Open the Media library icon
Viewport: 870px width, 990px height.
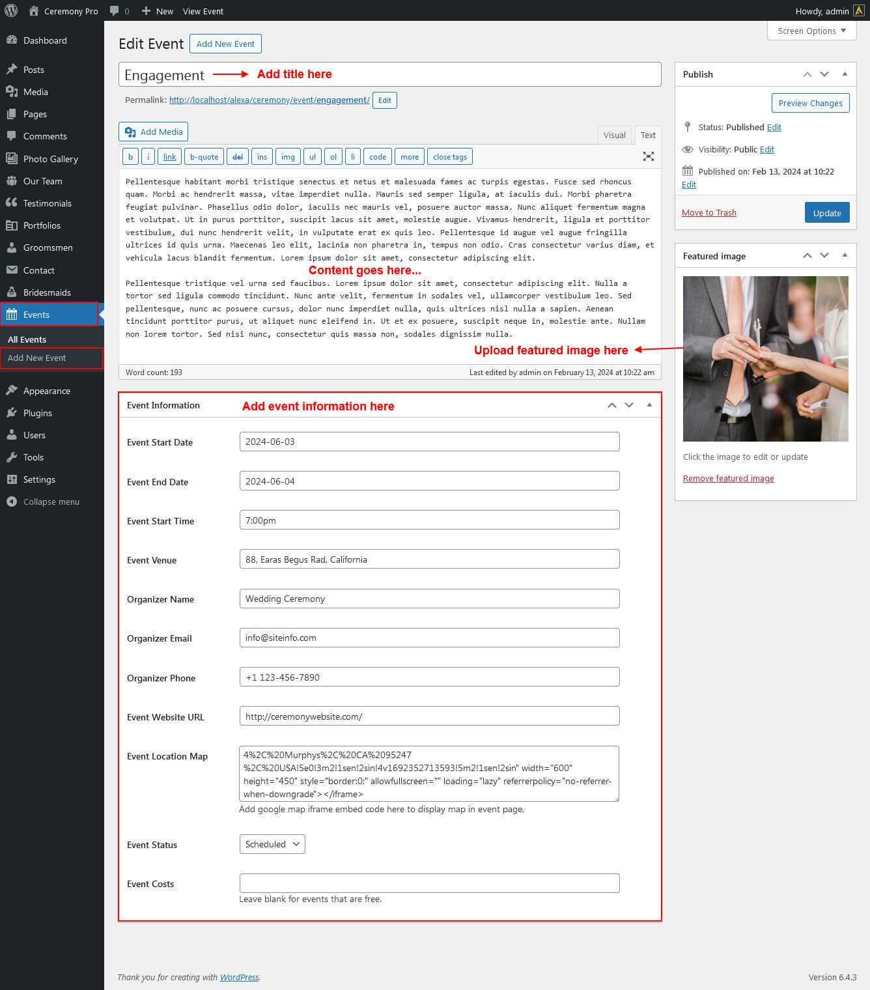pyautogui.click(x=12, y=92)
